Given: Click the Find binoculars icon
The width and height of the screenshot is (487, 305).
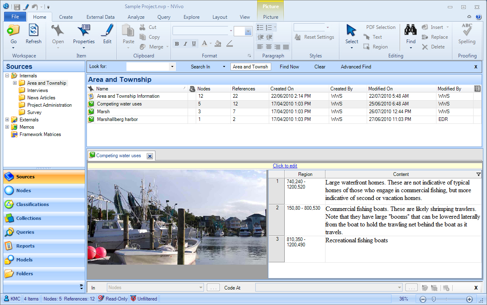Looking at the screenshot, I should [410, 31].
